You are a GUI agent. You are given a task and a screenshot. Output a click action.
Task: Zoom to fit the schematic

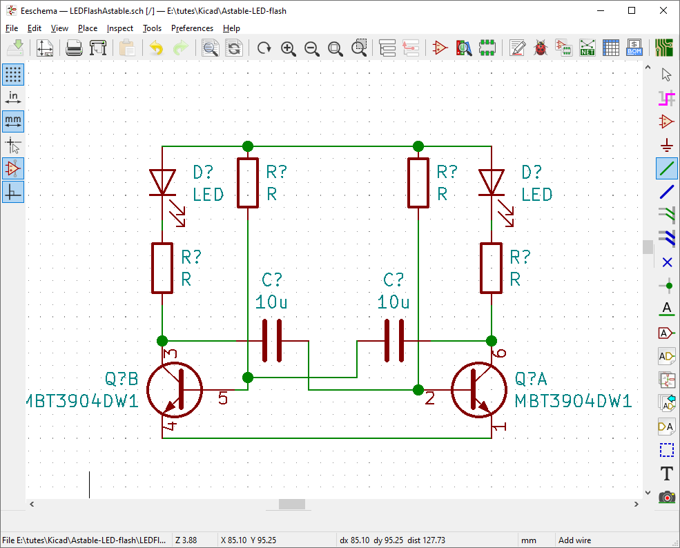[336, 48]
